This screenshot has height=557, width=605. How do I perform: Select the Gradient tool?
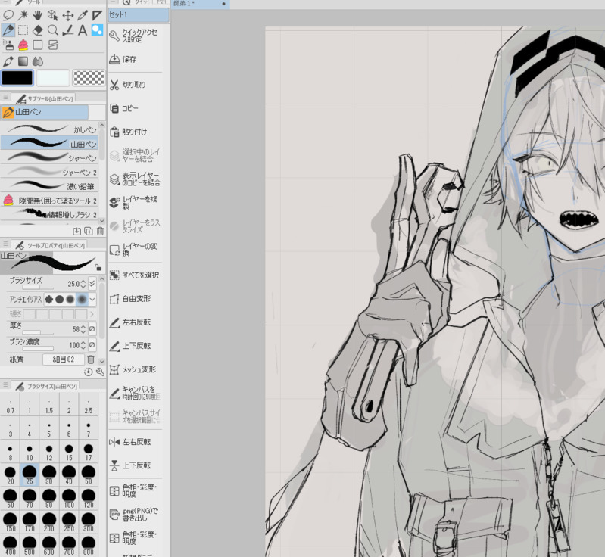(23, 61)
